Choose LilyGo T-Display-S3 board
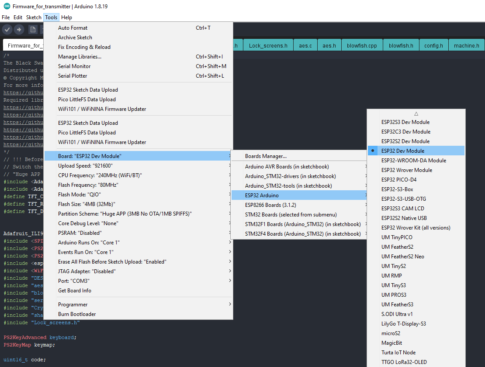This screenshot has width=485, height=367. point(416,323)
